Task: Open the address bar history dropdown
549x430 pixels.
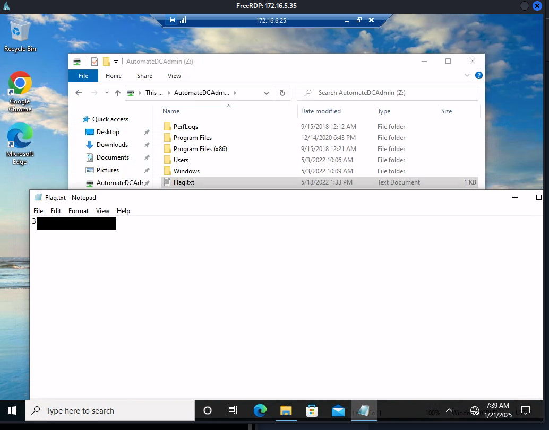Action: coord(267,93)
